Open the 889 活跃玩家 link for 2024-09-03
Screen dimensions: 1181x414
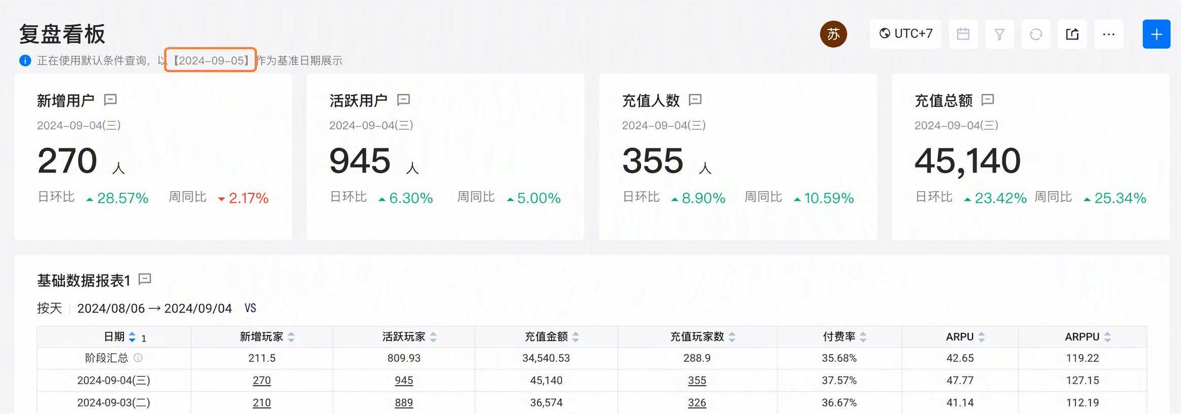404,403
